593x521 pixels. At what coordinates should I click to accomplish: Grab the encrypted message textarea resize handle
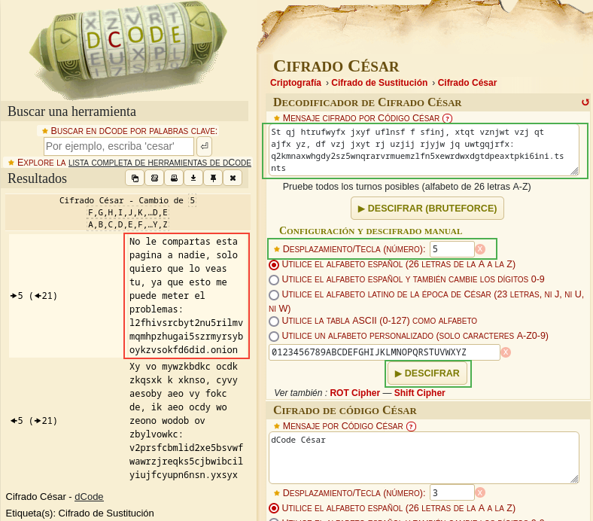[574, 172]
